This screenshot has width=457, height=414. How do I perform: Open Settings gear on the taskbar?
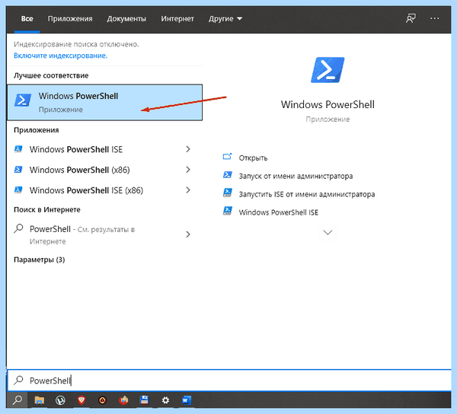coord(165,400)
